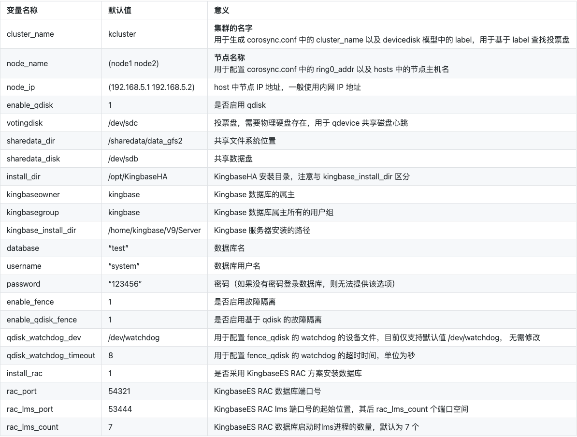The image size is (577, 437).
Task: Click the qdisk_watchdog_dev variable name
Action: [x=44, y=337]
